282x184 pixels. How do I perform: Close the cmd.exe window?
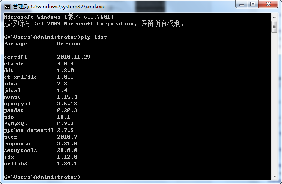269,5
